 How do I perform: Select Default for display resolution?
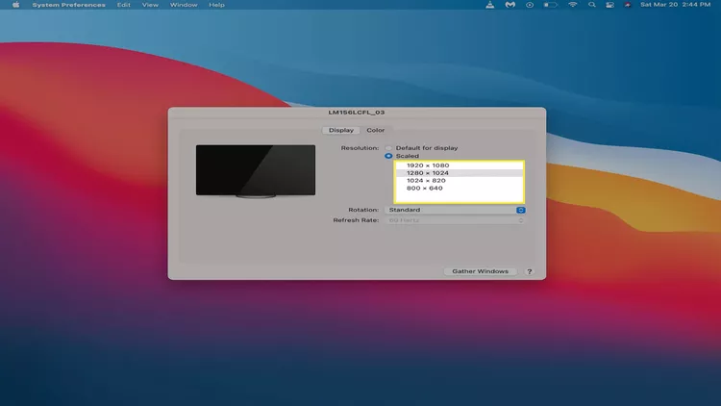388,148
